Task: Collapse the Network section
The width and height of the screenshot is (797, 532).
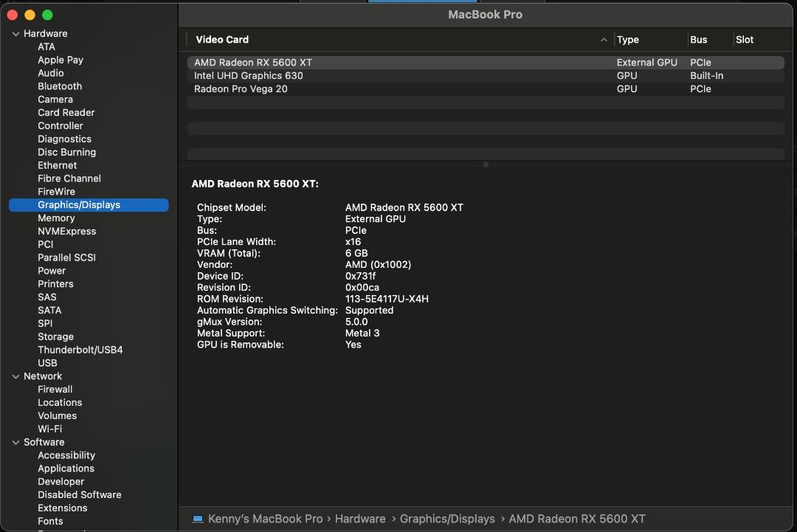Action: (15, 376)
